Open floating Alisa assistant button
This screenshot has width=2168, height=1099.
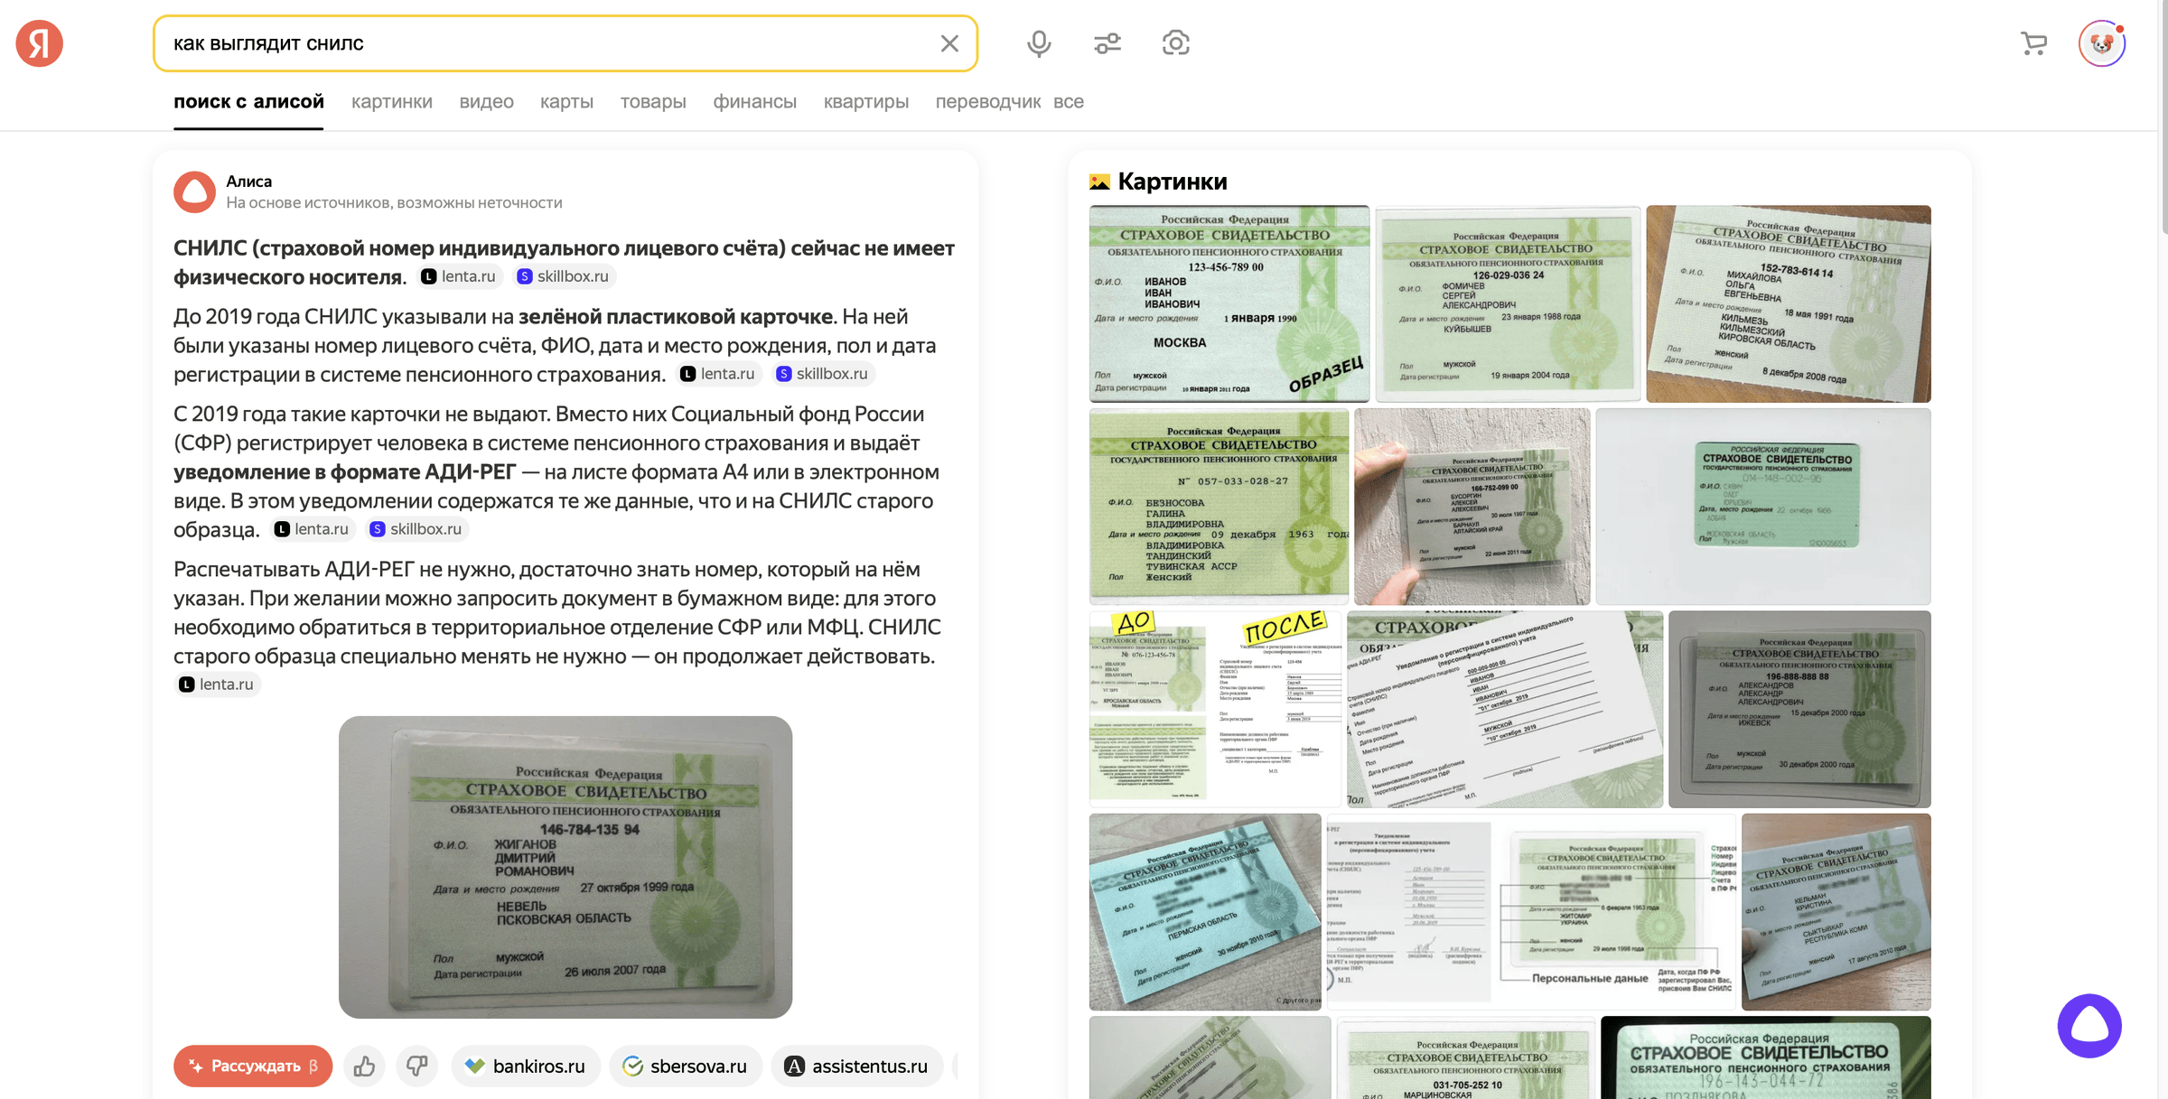[2089, 1026]
